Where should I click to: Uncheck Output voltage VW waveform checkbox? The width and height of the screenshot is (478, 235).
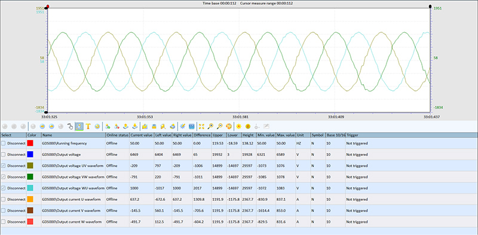4,177
